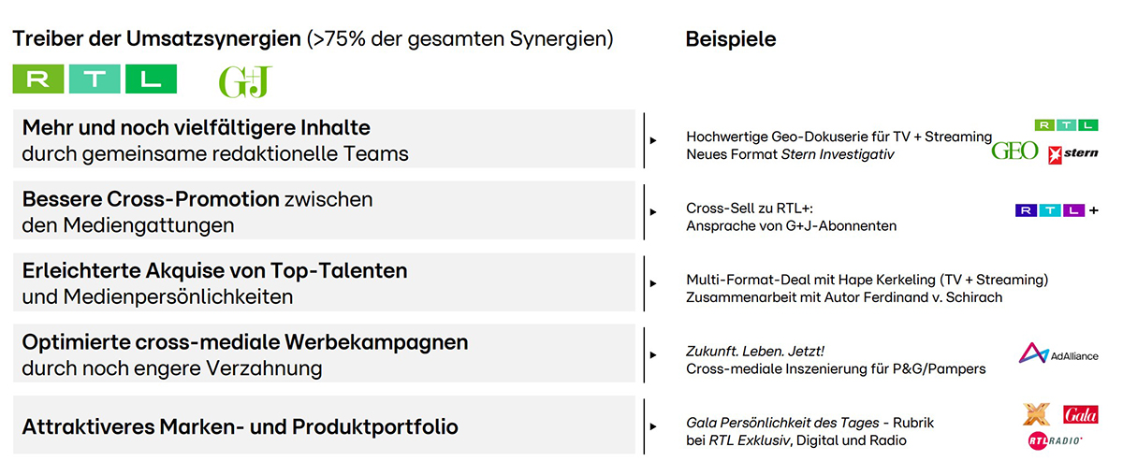Image resolution: width=1123 pixels, height=461 pixels.
Task: Click arrow beside Optimierte cross-mediale Werbekampagnen
Action: pos(653,355)
